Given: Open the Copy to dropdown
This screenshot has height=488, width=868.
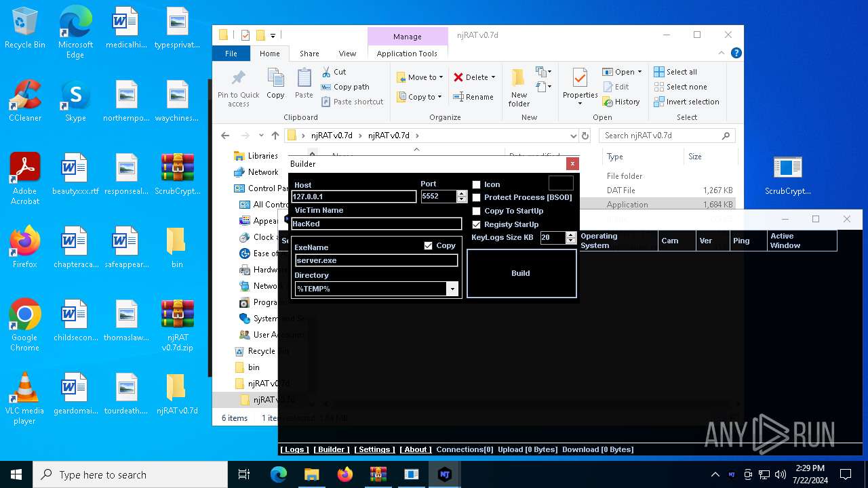Looking at the screenshot, I should pyautogui.click(x=419, y=97).
